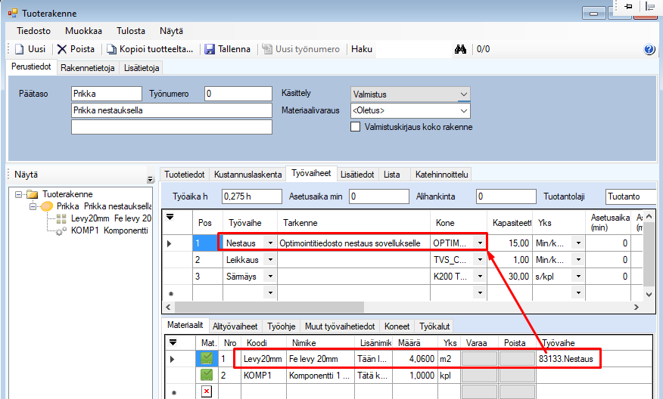
Task: Click the blue help question mark icon
Action: pos(649,49)
